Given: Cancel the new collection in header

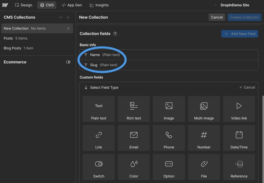Looking at the screenshot, I should [217, 17].
